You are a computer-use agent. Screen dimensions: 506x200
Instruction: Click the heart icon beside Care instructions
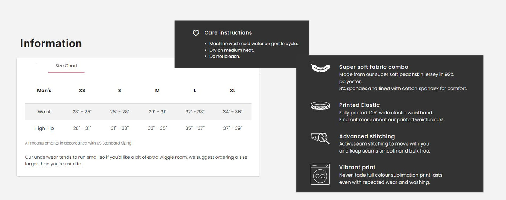pos(196,33)
